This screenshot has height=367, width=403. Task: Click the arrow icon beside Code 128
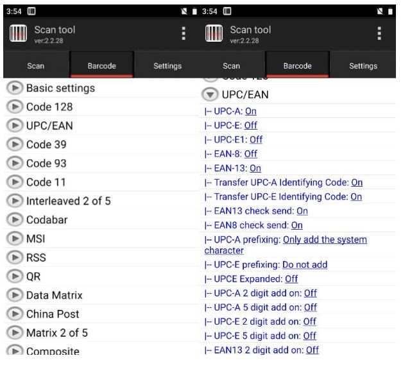click(x=14, y=107)
